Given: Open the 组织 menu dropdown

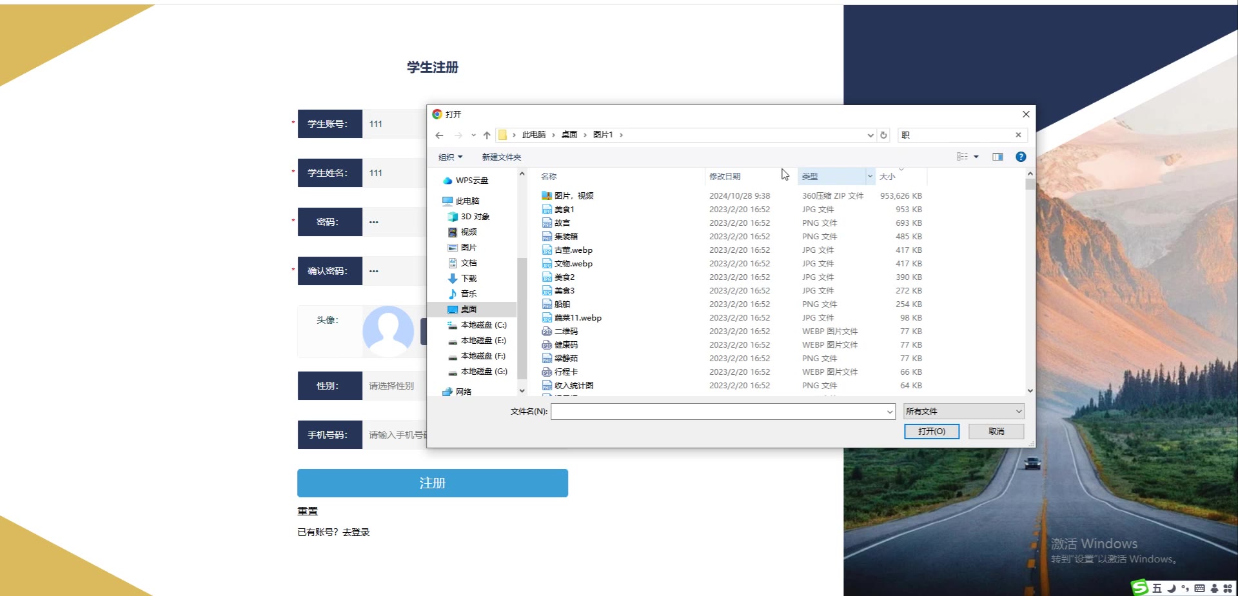Looking at the screenshot, I should point(450,157).
